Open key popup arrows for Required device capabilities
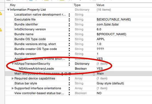Image resolution: width=152 pixels, height=104 pixels. [69, 79]
